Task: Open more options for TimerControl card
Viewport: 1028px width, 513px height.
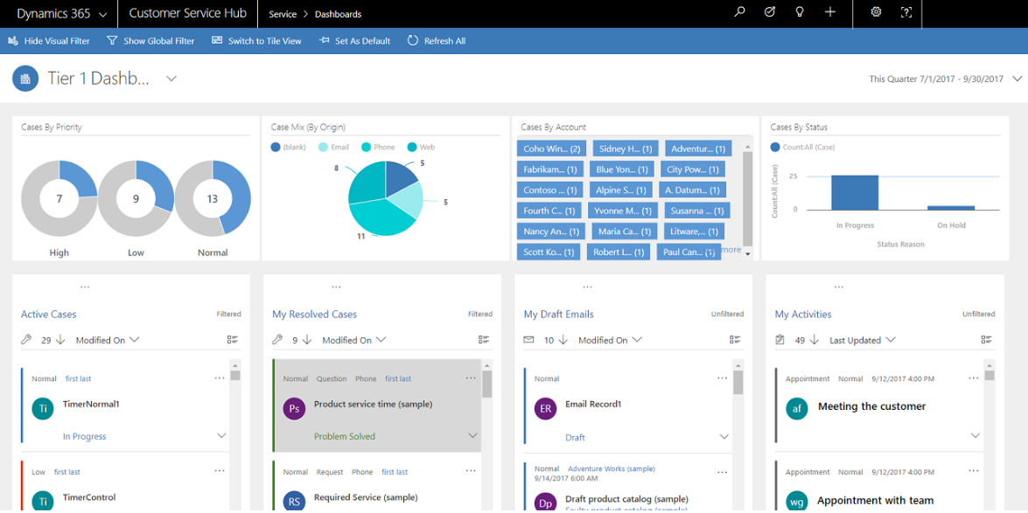Action: tap(220, 471)
